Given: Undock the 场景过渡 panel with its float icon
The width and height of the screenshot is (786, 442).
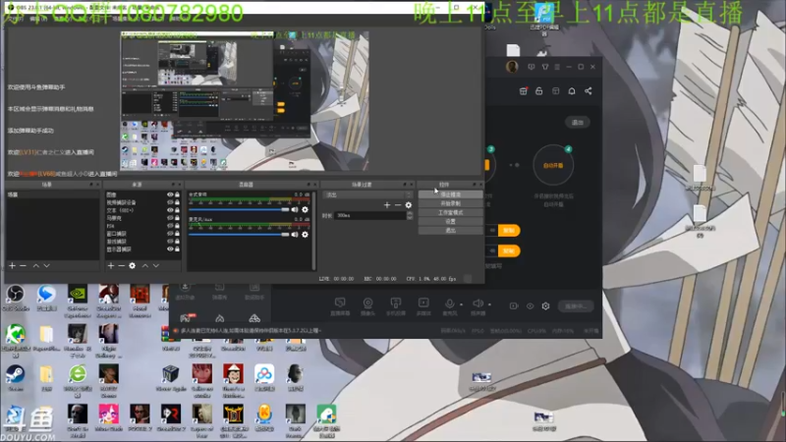Looking at the screenshot, I should coord(405,185).
